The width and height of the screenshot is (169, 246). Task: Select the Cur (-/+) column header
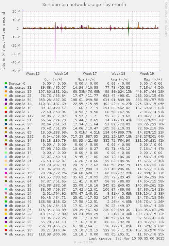(x=53, y=80)
